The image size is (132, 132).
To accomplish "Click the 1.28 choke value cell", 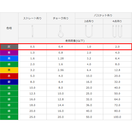I will tap(61, 59).
